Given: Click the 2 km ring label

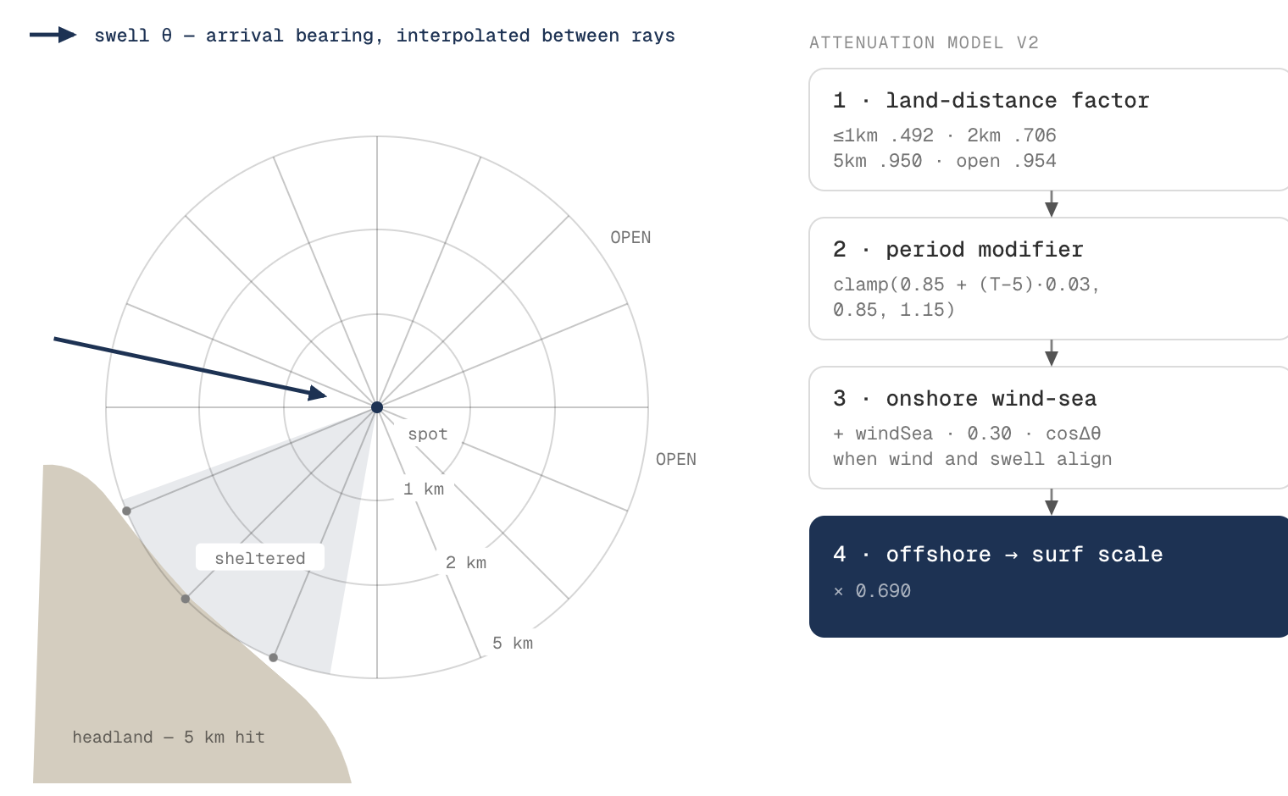Looking at the screenshot, I should point(466,563).
